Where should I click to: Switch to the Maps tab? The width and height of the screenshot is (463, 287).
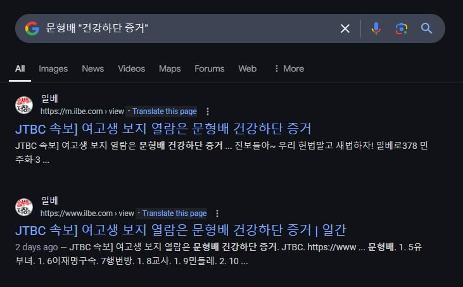tap(170, 69)
